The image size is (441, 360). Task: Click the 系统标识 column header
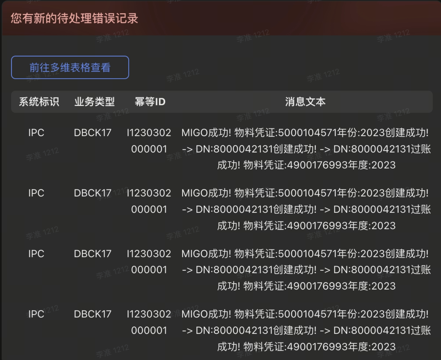[x=39, y=102]
